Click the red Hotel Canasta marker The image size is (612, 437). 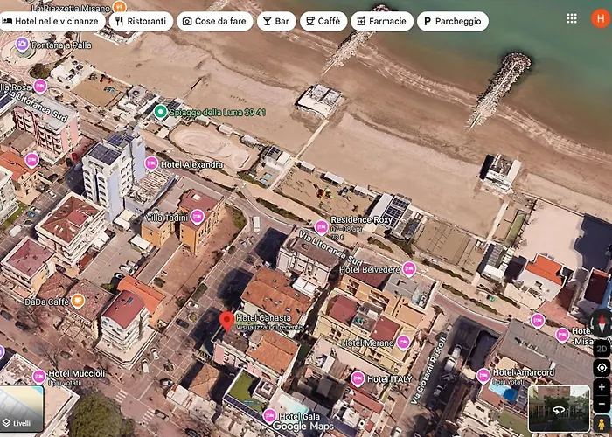tap(226, 322)
